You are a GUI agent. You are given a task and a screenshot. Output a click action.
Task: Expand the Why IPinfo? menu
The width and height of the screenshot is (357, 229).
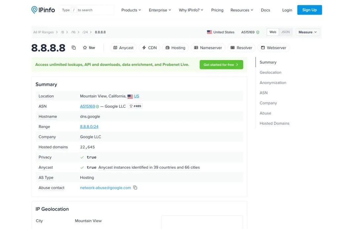pyautogui.click(x=191, y=10)
